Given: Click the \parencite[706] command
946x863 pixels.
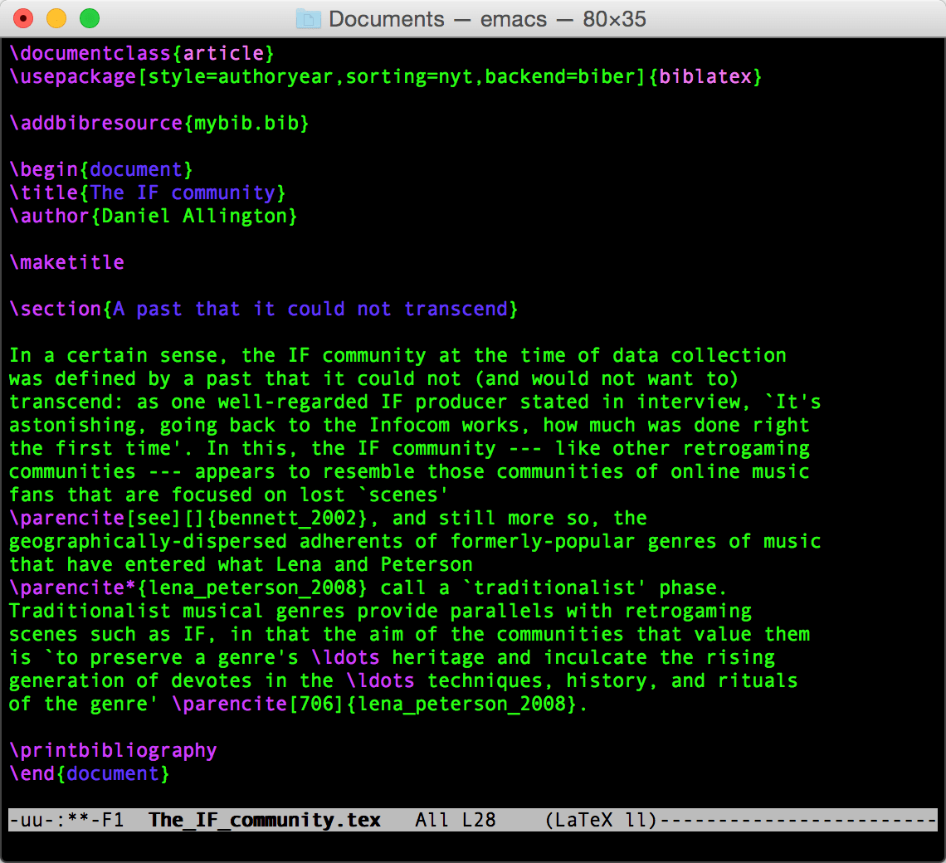Looking at the screenshot, I should pos(257,705).
